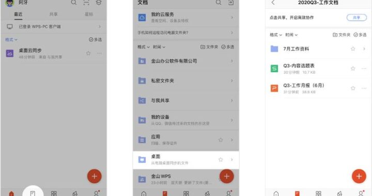The image size is (372, 196).
Task: Star the 桌面 folder
Action: pos(221,159)
